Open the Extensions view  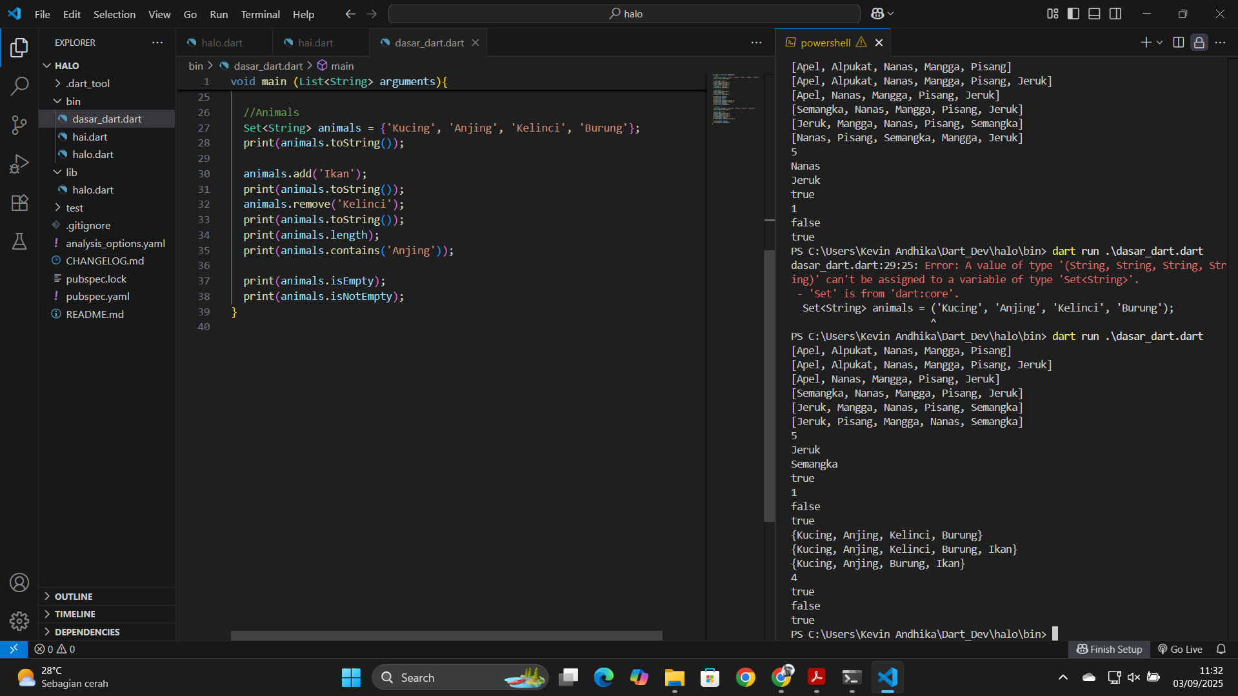coord(19,203)
